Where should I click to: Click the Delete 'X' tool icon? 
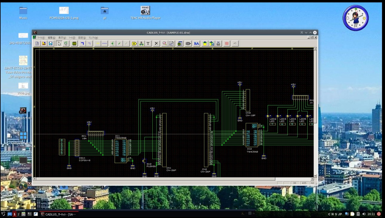coord(156,44)
